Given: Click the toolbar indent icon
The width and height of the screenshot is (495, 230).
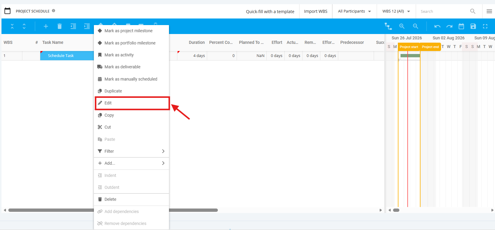Looking at the screenshot, I should [x=87, y=26].
